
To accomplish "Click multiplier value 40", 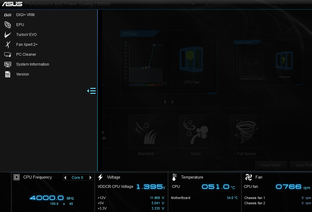I will (71, 204).
